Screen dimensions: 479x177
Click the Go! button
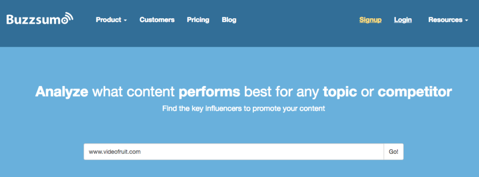pyautogui.click(x=393, y=152)
